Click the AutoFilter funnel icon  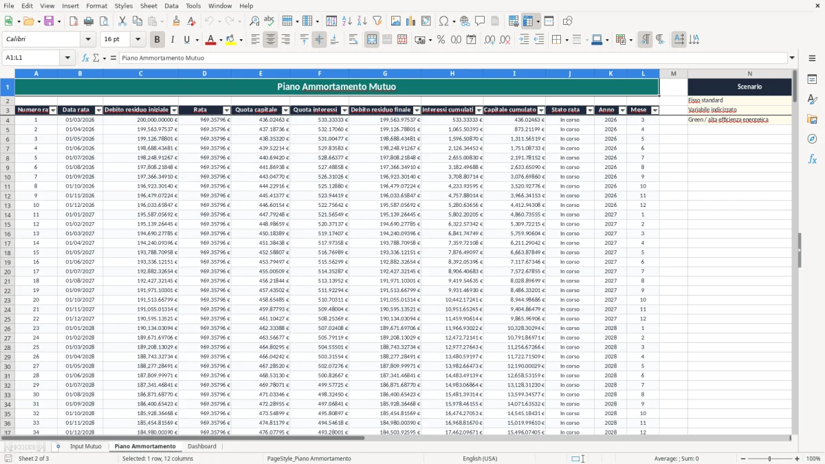tap(377, 21)
